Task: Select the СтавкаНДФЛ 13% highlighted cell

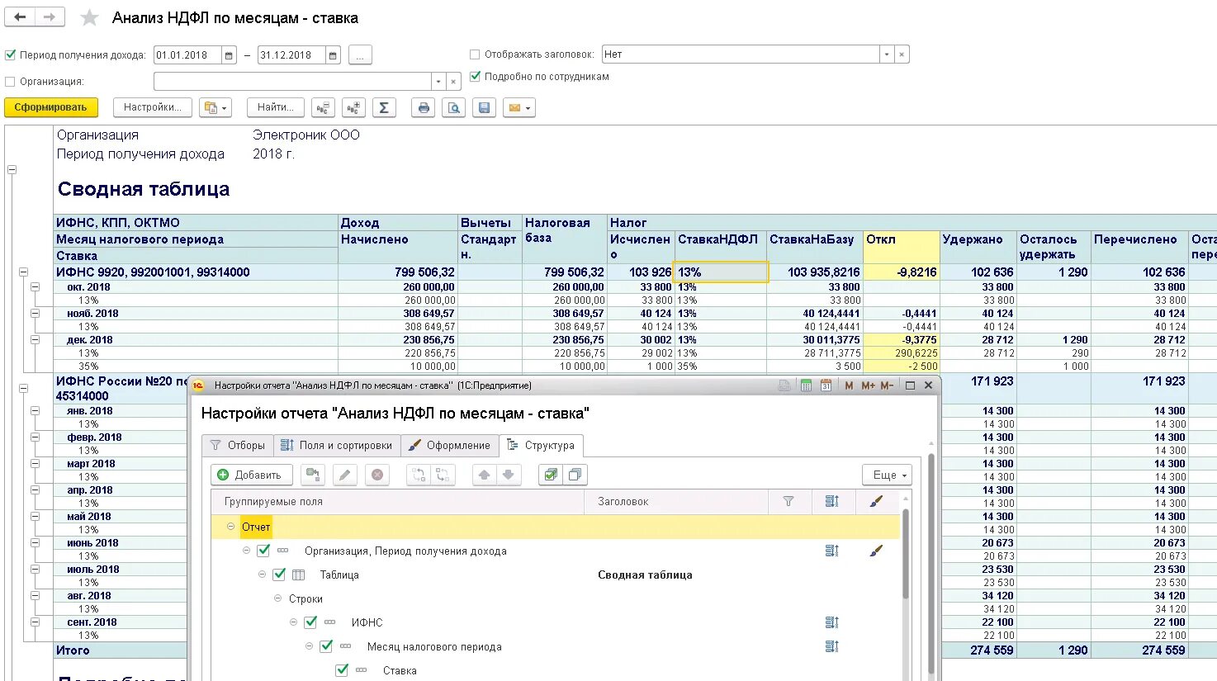Action: (x=721, y=272)
